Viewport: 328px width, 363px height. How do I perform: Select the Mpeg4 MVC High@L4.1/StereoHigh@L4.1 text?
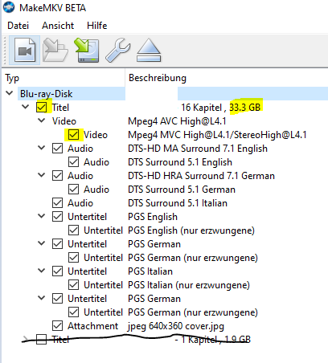217,135
